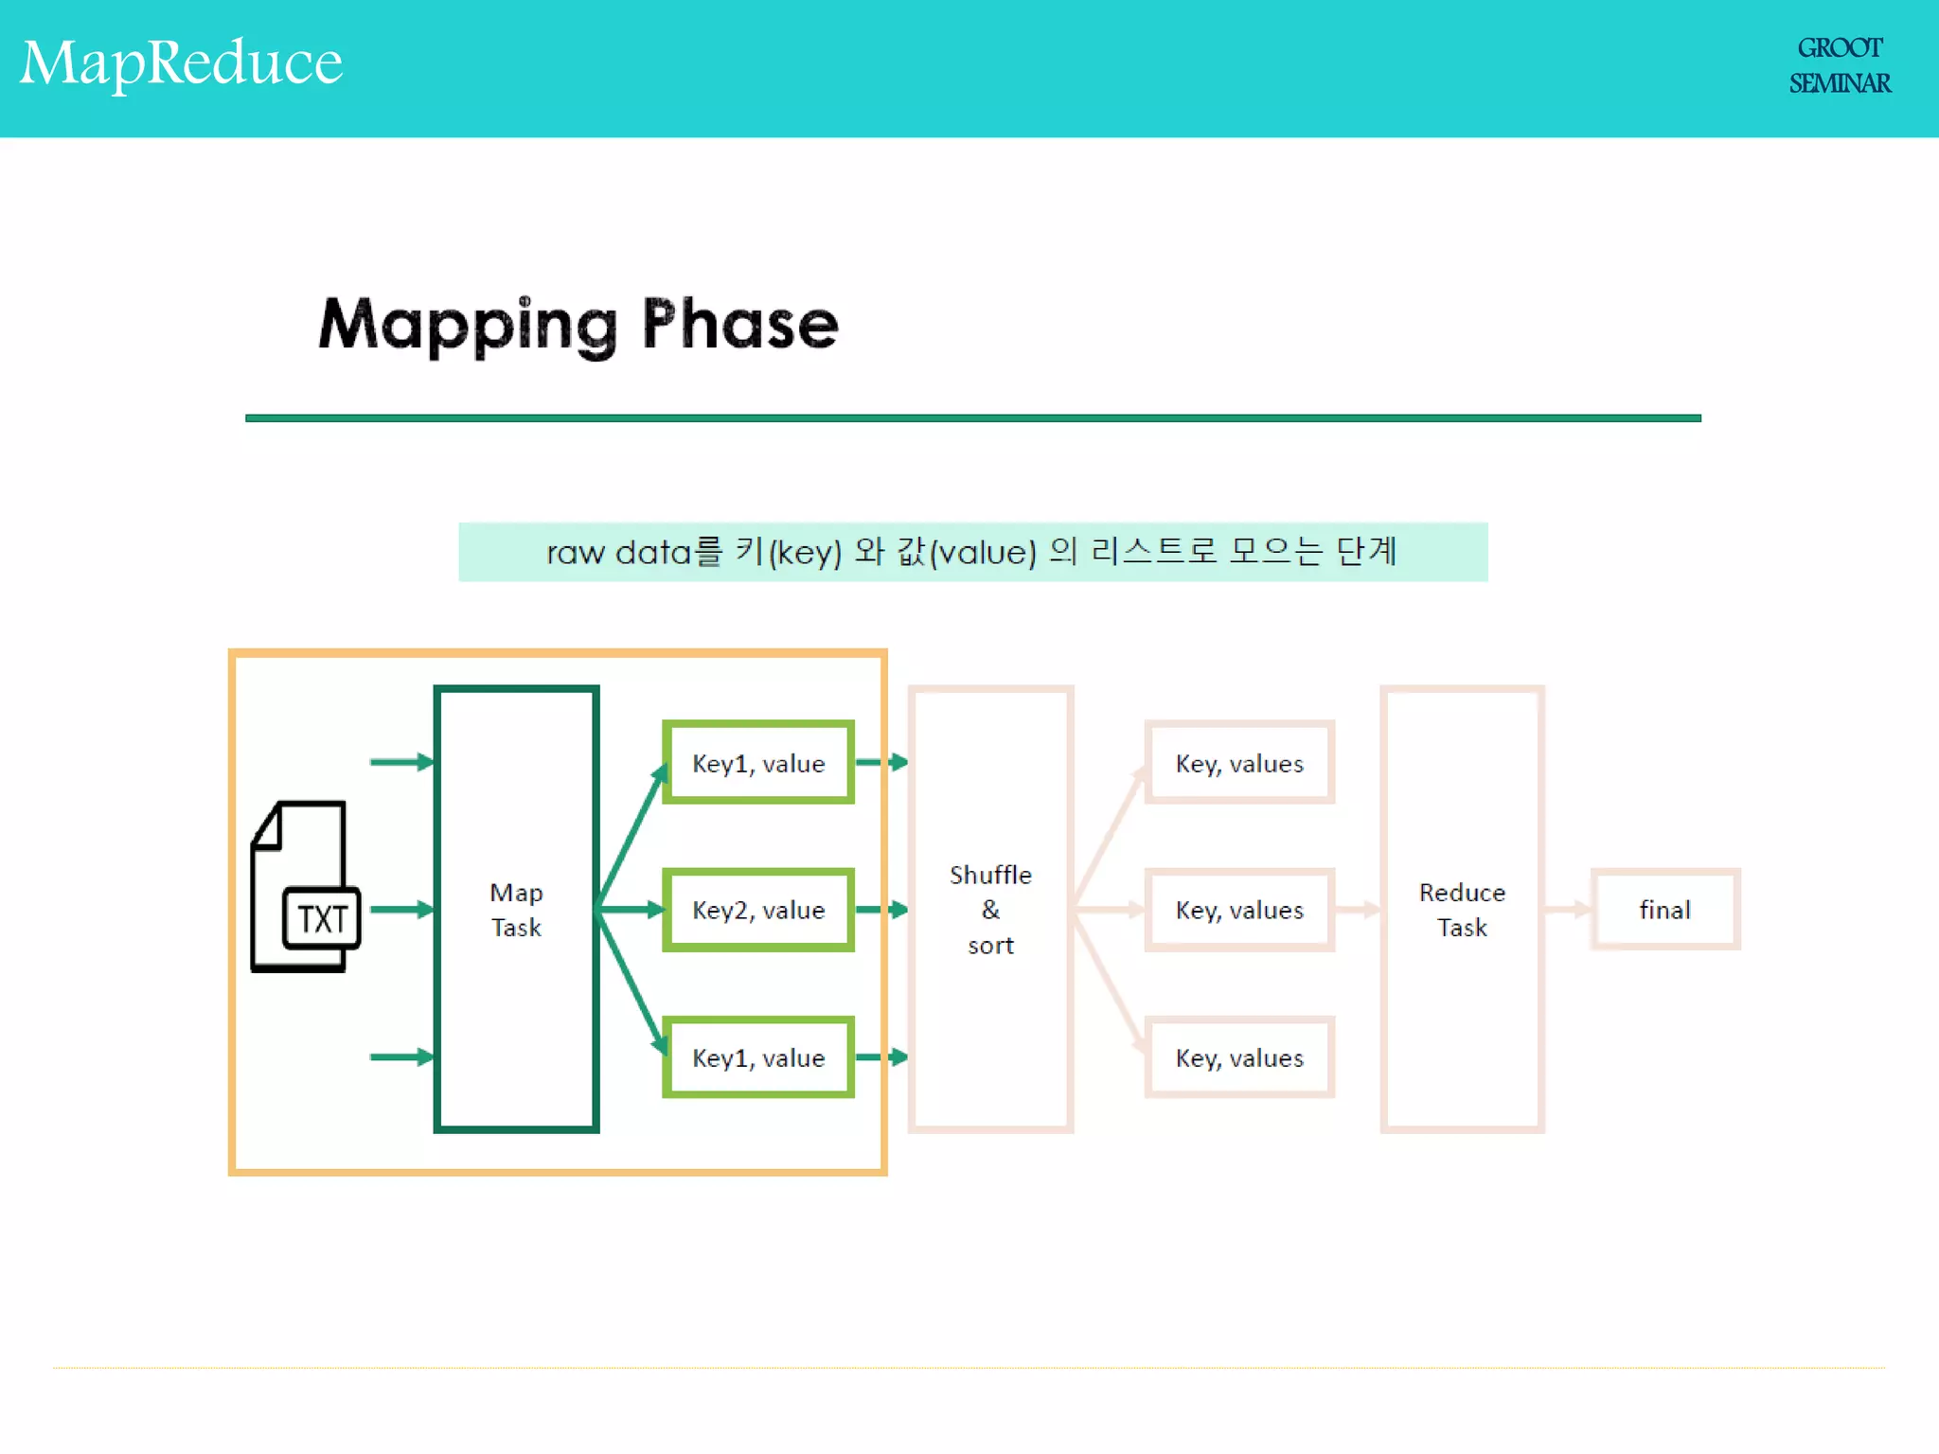This screenshot has height=1454, width=1939.
Task: Click the top Key, values box
Action: (1239, 763)
